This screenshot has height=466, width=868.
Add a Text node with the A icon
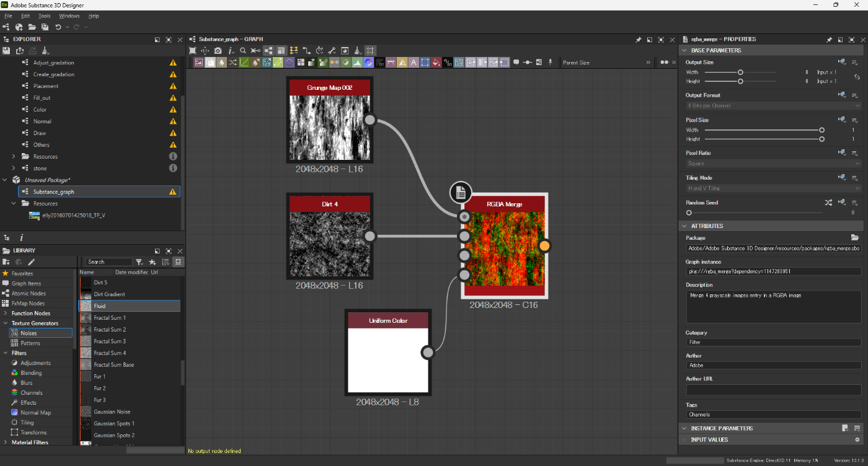(x=414, y=62)
